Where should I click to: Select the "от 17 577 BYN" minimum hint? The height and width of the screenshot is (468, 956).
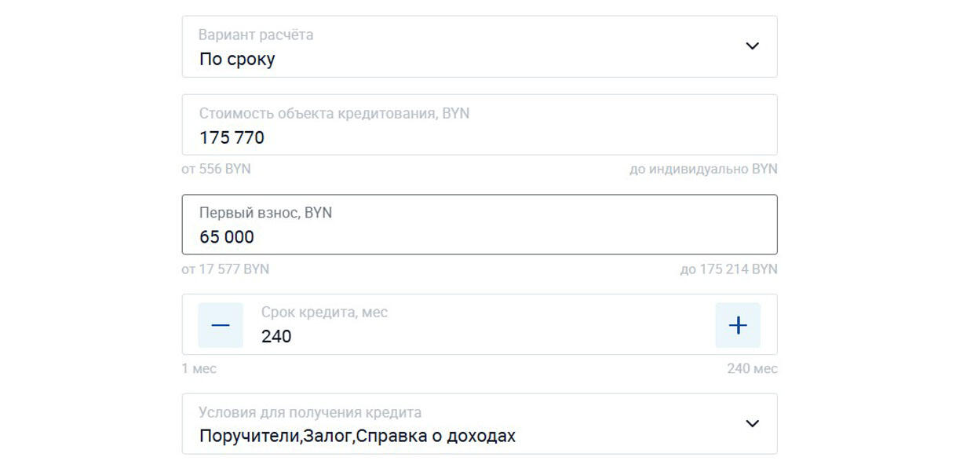225,269
